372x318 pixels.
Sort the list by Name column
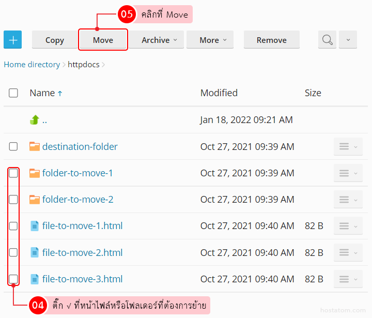(42, 93)
